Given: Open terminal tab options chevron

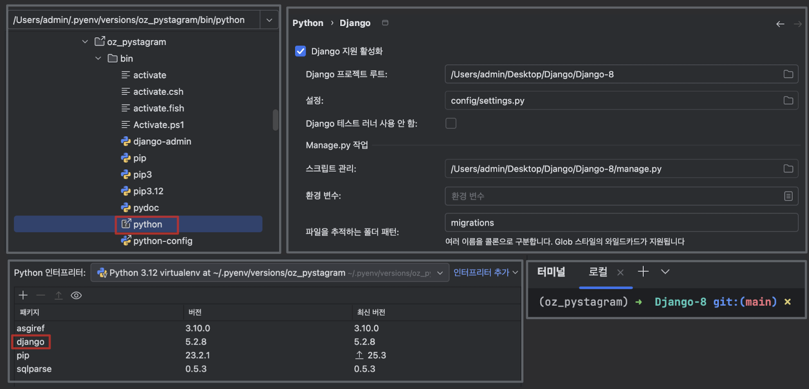Looking at the screenshot, I should pyautogui.click(x=665, y=271).
